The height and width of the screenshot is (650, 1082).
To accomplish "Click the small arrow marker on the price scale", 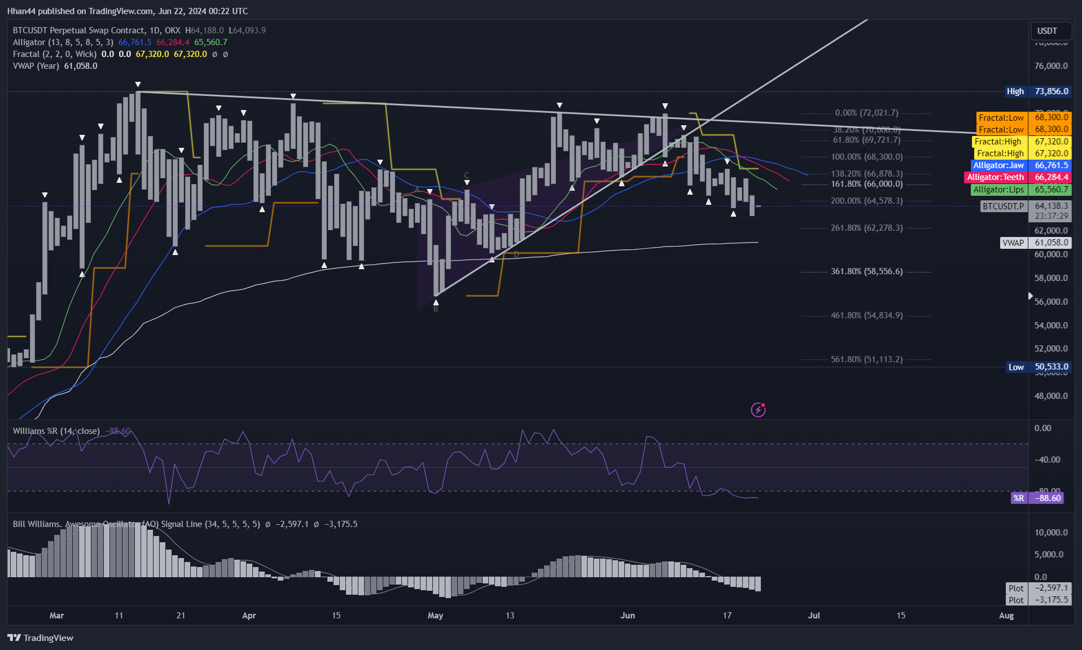I will pos(1031,296).
